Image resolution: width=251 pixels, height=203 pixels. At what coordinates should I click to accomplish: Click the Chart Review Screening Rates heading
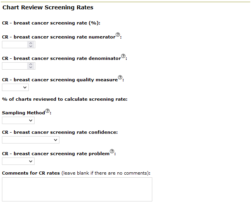tap(48, 8)
